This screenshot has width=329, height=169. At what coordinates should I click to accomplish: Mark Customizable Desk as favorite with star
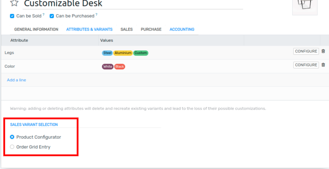click(x=14, y=4)
